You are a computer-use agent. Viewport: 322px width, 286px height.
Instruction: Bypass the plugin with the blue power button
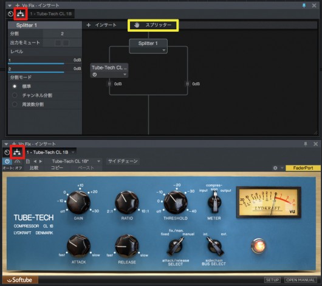click(7, 161)
